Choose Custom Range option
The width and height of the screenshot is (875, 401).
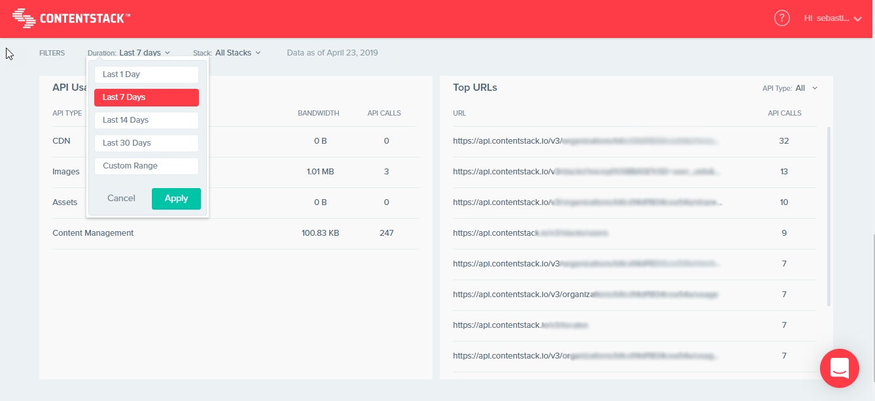[146, 166]
